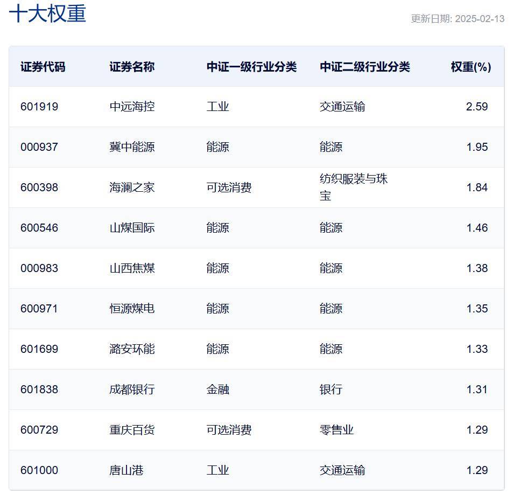The width and height of the screenshot is (520, 501).
Task: Click 可选消费 in the 重庆百货 row
Action: (229, 430)
